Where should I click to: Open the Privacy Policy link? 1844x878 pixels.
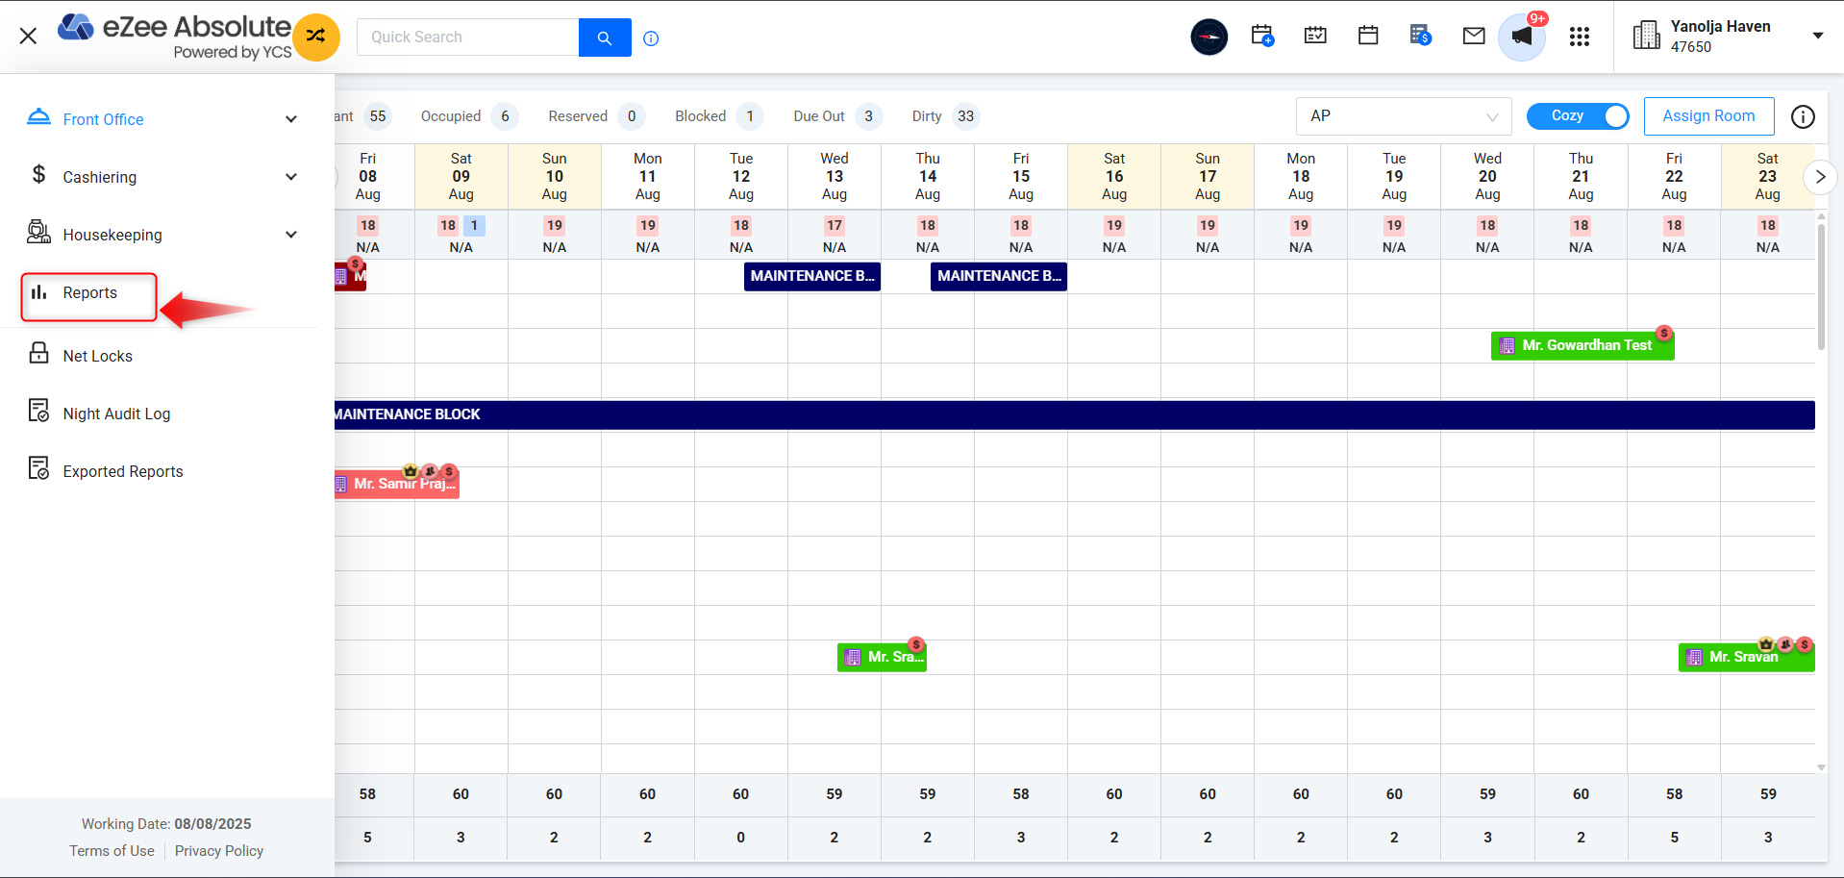coord(218,851)
